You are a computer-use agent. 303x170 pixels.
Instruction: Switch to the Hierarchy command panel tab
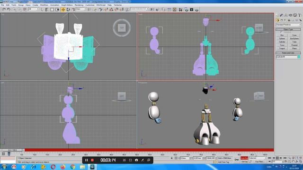click(x=286, y=15)
